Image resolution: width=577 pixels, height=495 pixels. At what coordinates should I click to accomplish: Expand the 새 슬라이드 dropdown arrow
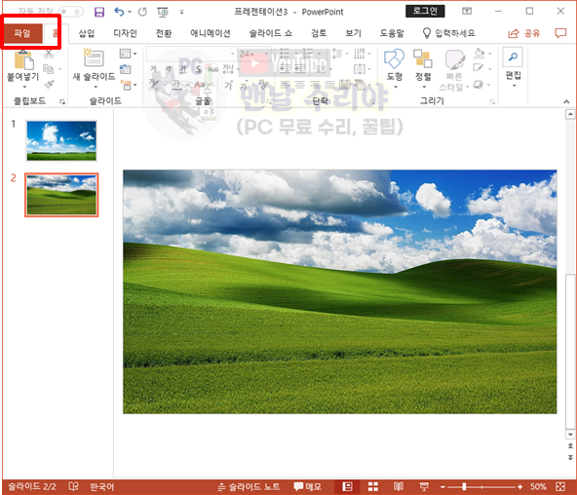[x=96, y=87]
